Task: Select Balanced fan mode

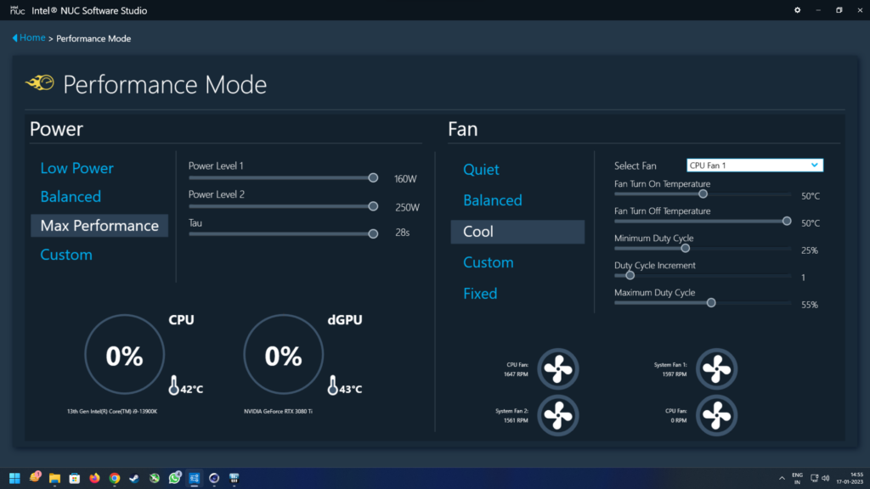Action: click(x=493, y=200)
